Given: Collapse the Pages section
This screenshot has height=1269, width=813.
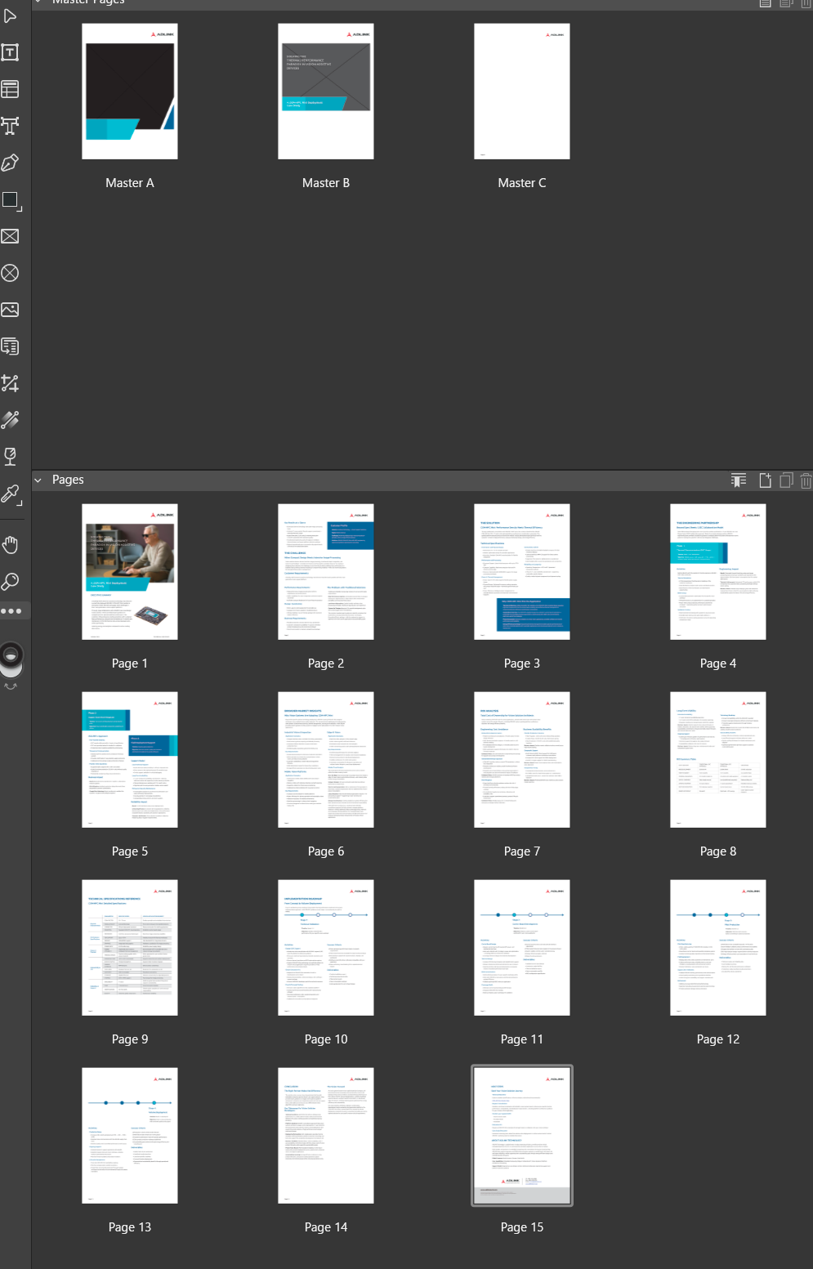Looking at the screenshot, I should tap(38, 480).
